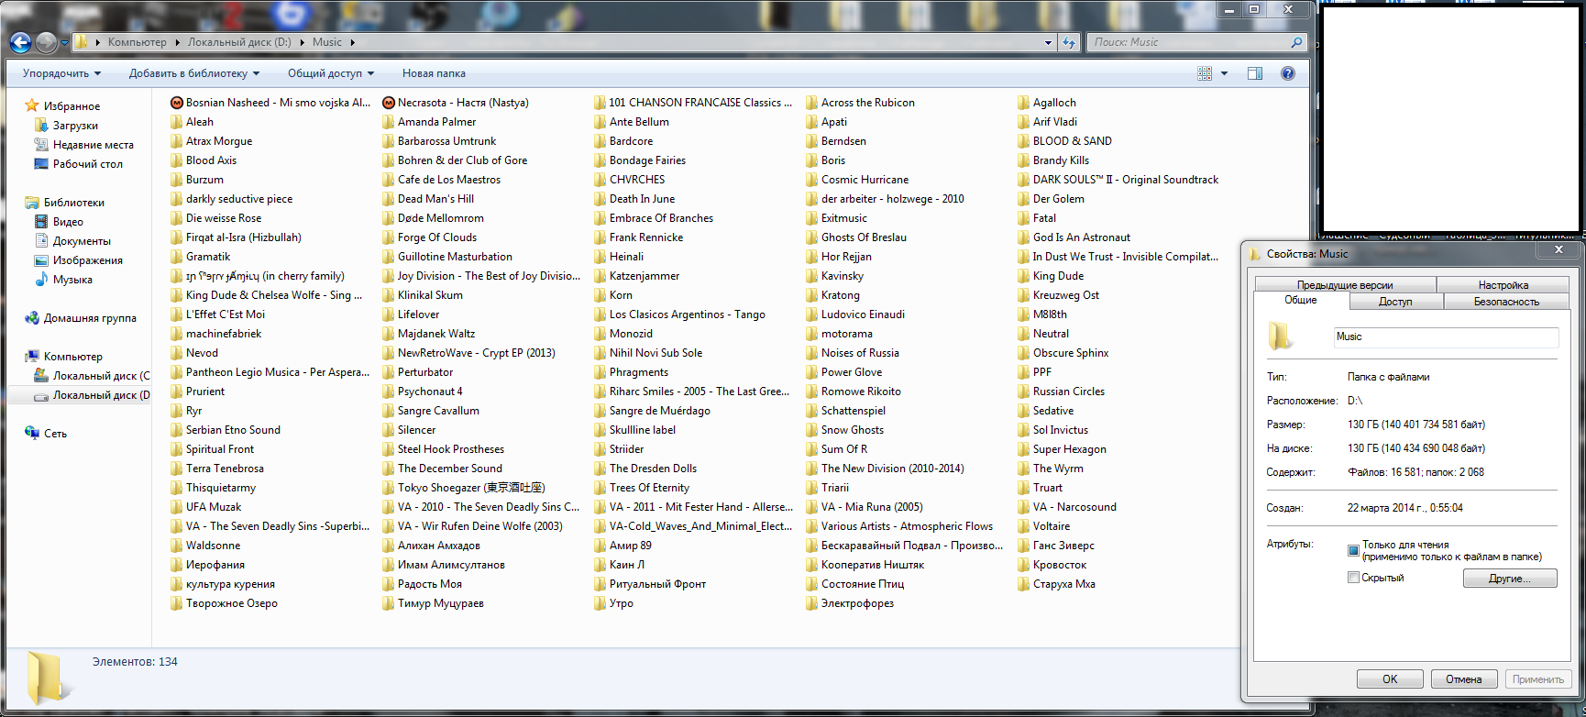Click the Back navigation arrow in Explorer
This screenshot has height=717, width=1586.
point(21,42)
